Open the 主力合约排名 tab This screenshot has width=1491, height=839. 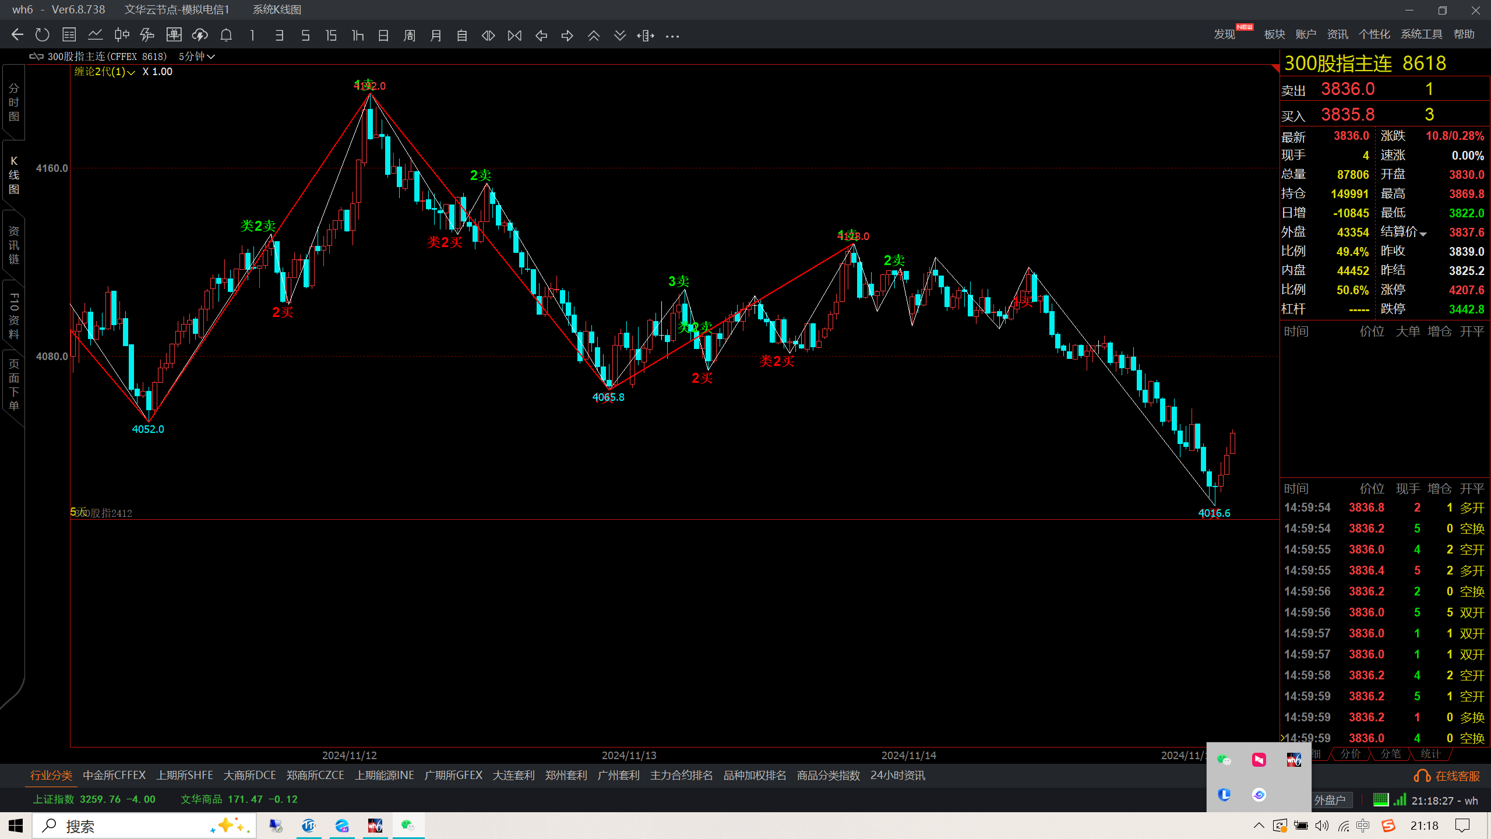681,775
